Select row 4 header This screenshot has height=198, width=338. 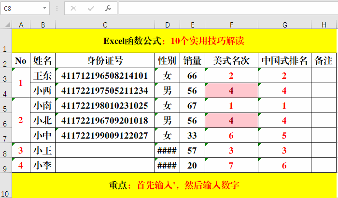6,90
